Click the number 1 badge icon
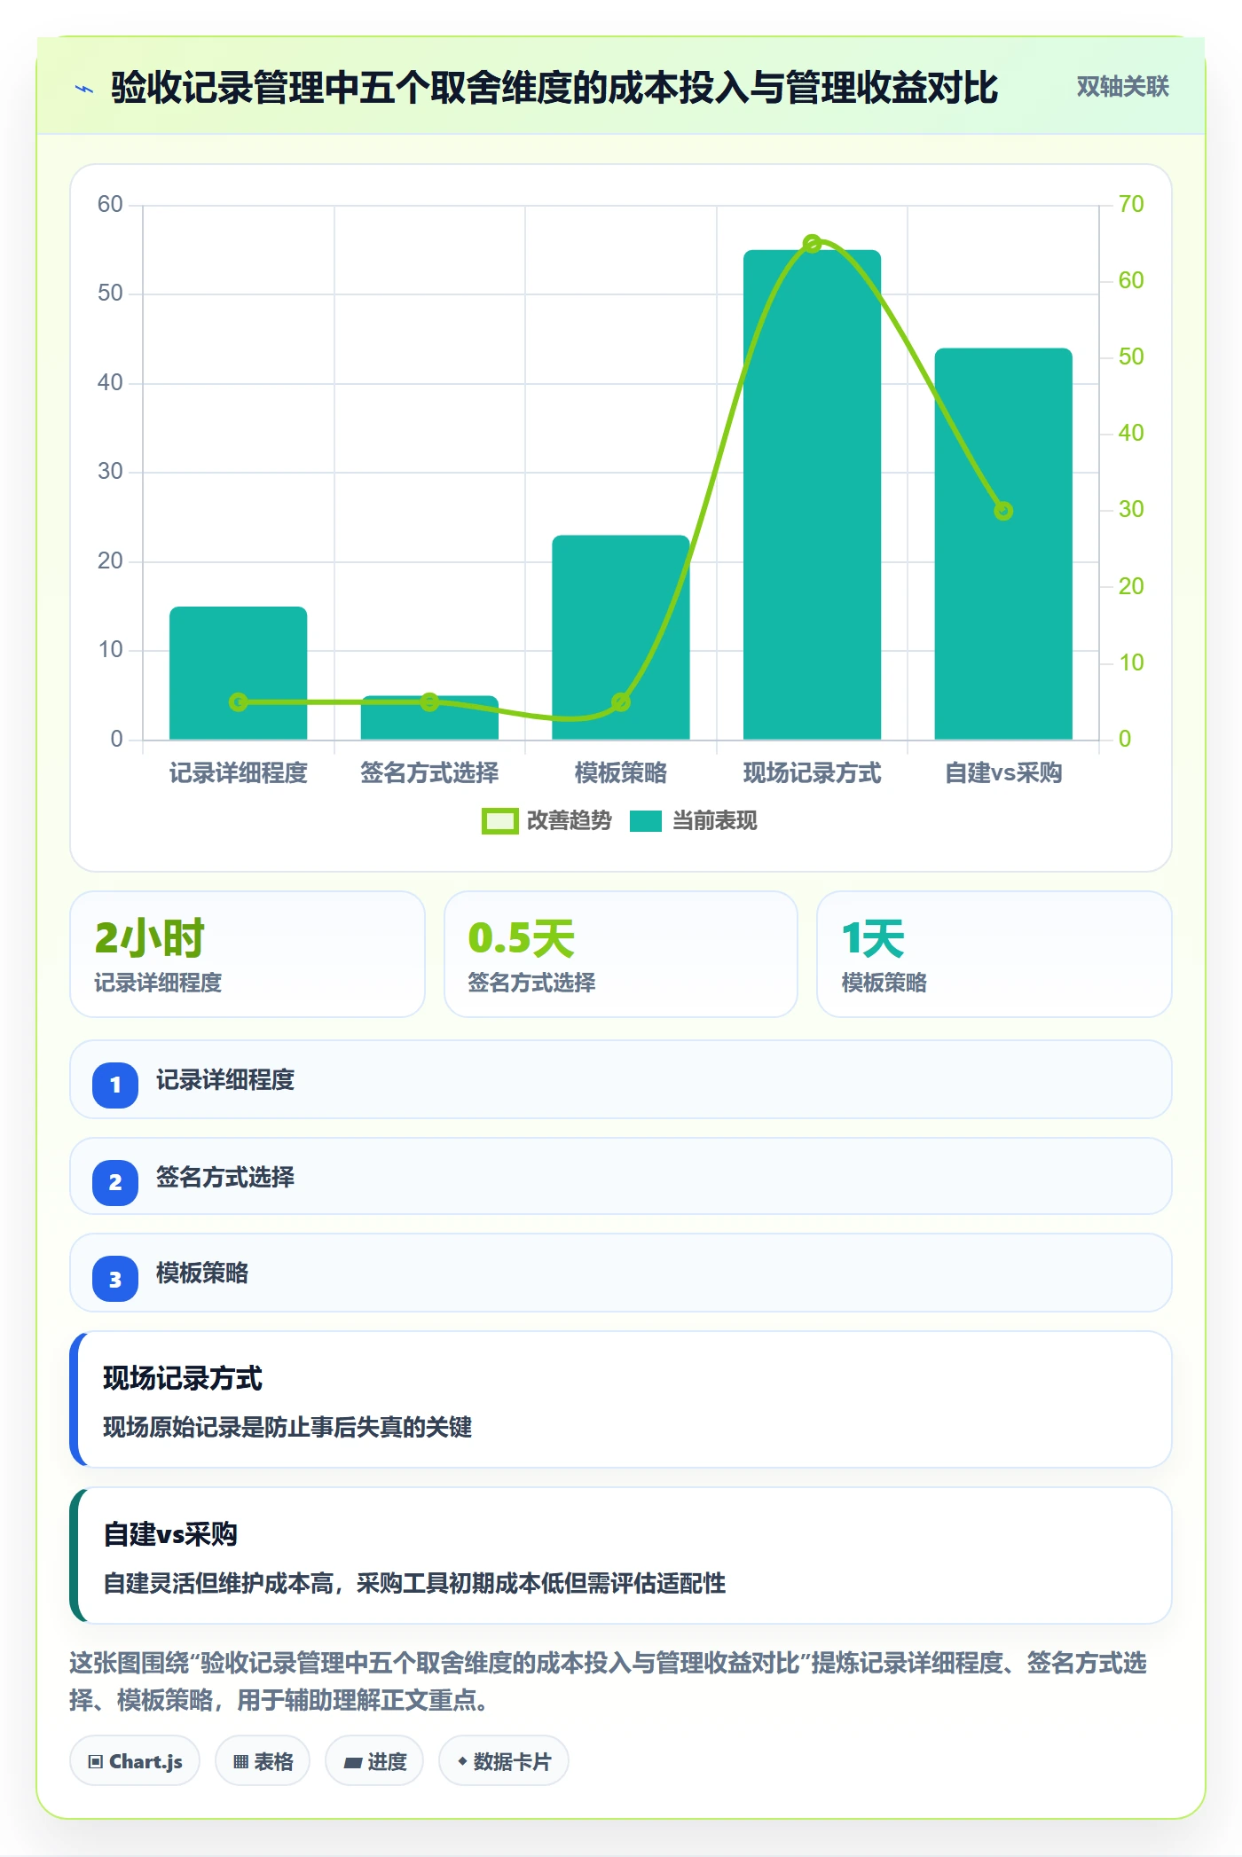 tap(115, 1085)
